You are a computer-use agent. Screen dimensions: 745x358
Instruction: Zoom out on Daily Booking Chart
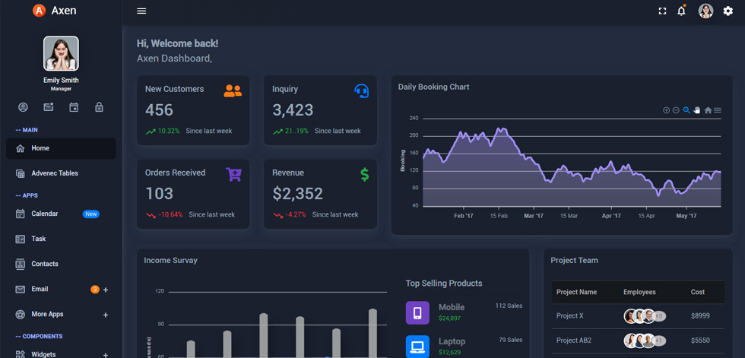point(676,110)
